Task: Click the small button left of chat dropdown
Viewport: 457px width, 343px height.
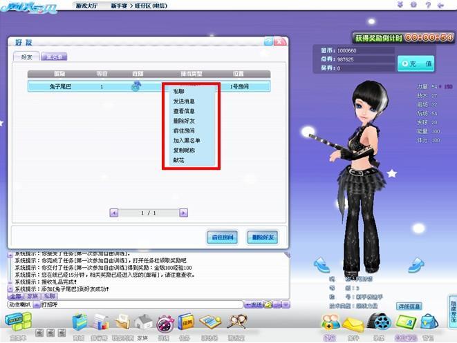Action: (277, 304)
